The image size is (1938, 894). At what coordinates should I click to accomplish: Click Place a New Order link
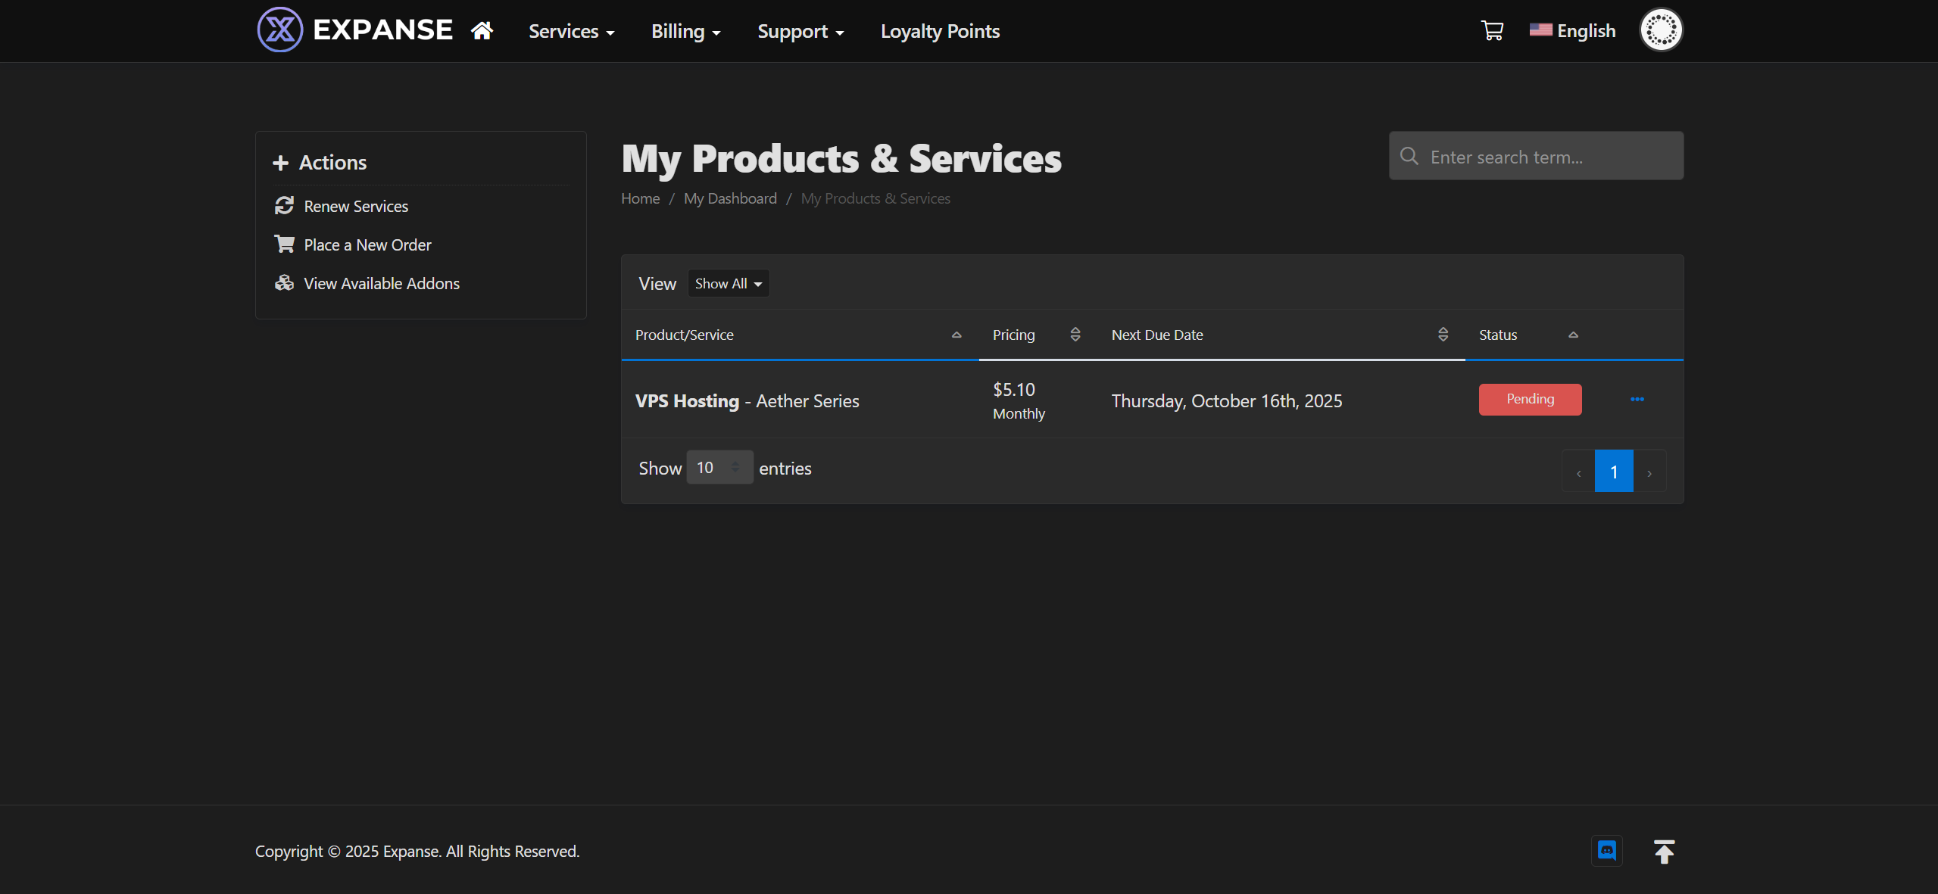tap(367, 245)
